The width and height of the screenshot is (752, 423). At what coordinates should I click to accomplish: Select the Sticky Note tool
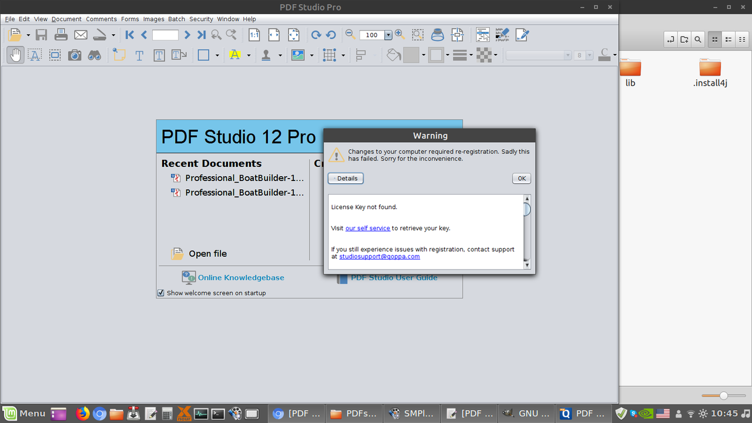click(x=120, y=55)
